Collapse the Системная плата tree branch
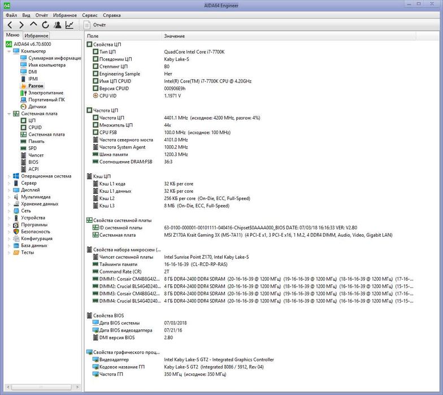 coord(9,114)
